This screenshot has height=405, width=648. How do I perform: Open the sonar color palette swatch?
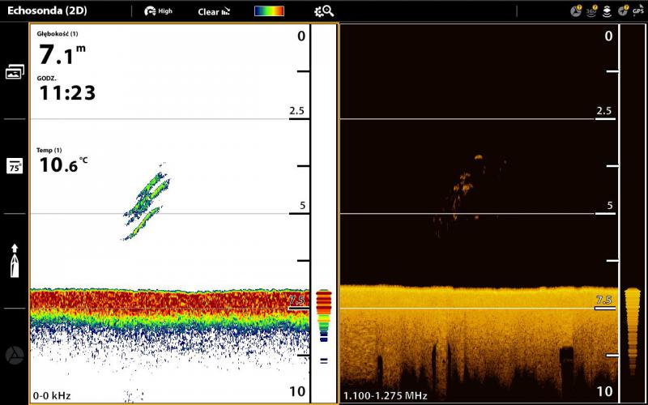[269, 11]
